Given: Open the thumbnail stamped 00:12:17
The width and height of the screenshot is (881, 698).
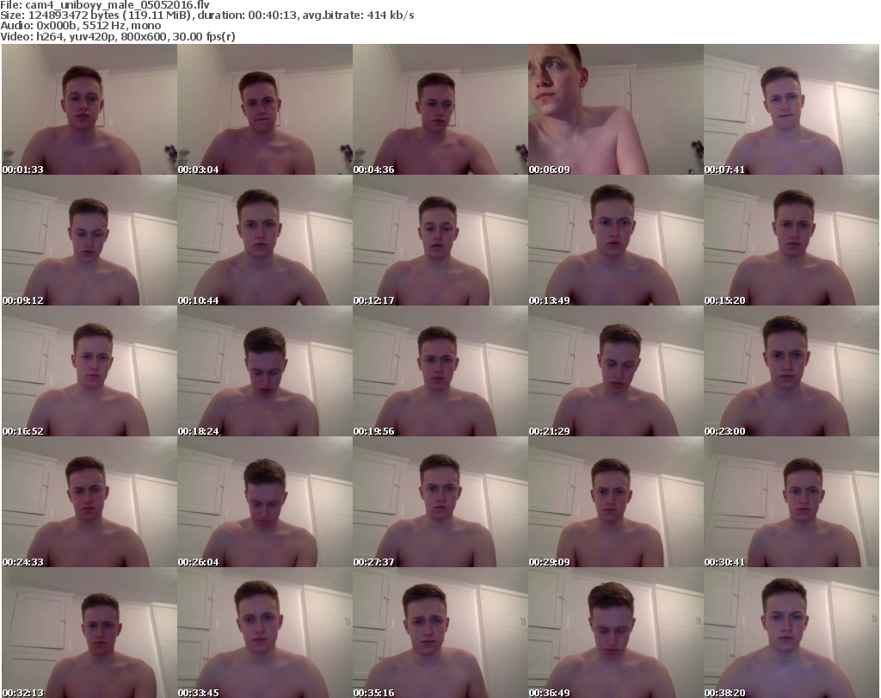Looking at the screenshot, I should (x=440, y=240).
